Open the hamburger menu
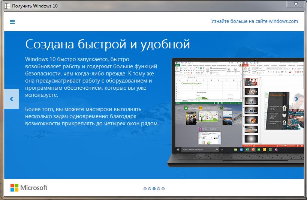 12,21
